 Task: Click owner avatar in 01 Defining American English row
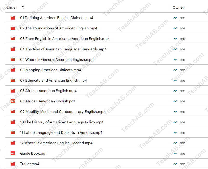(175, 18)
